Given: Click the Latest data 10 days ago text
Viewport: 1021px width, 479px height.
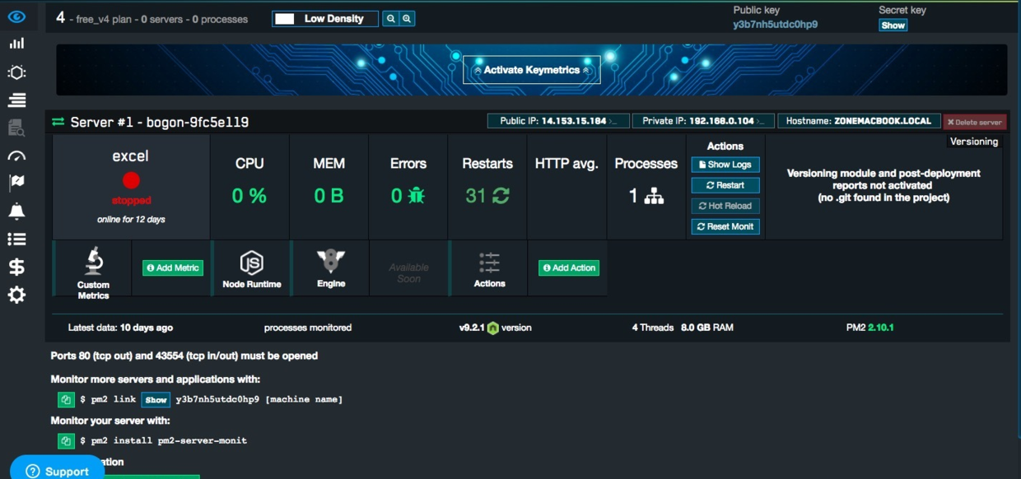Looking at the screenshot, I should (x=120, y=328).
